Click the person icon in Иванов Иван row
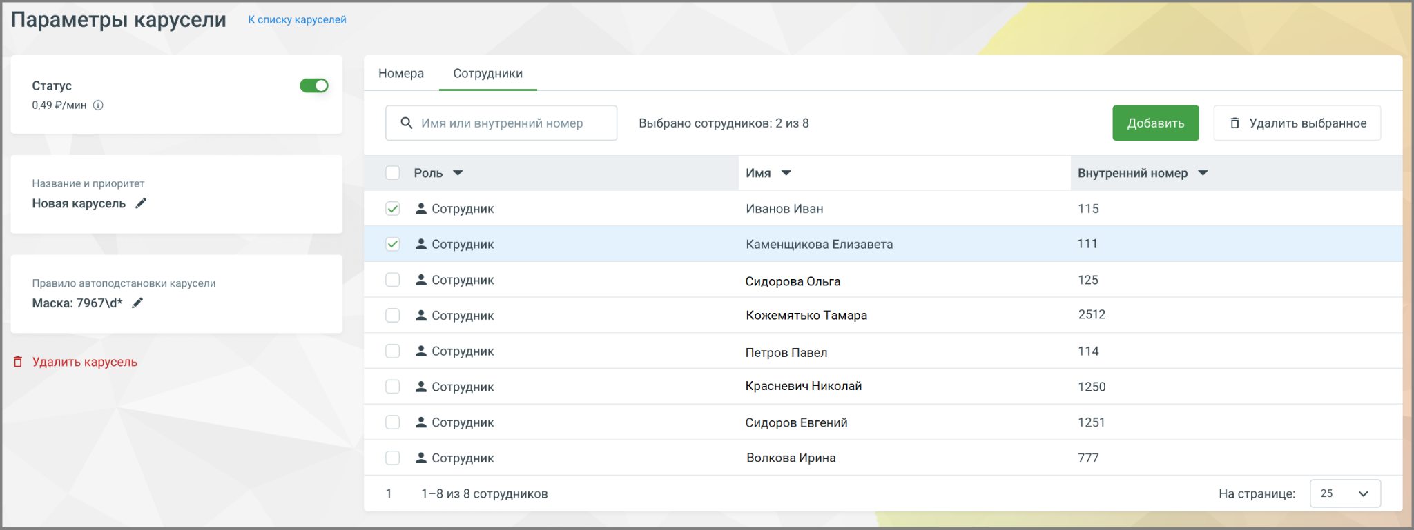1414x530 pixels. click(420, 208)
